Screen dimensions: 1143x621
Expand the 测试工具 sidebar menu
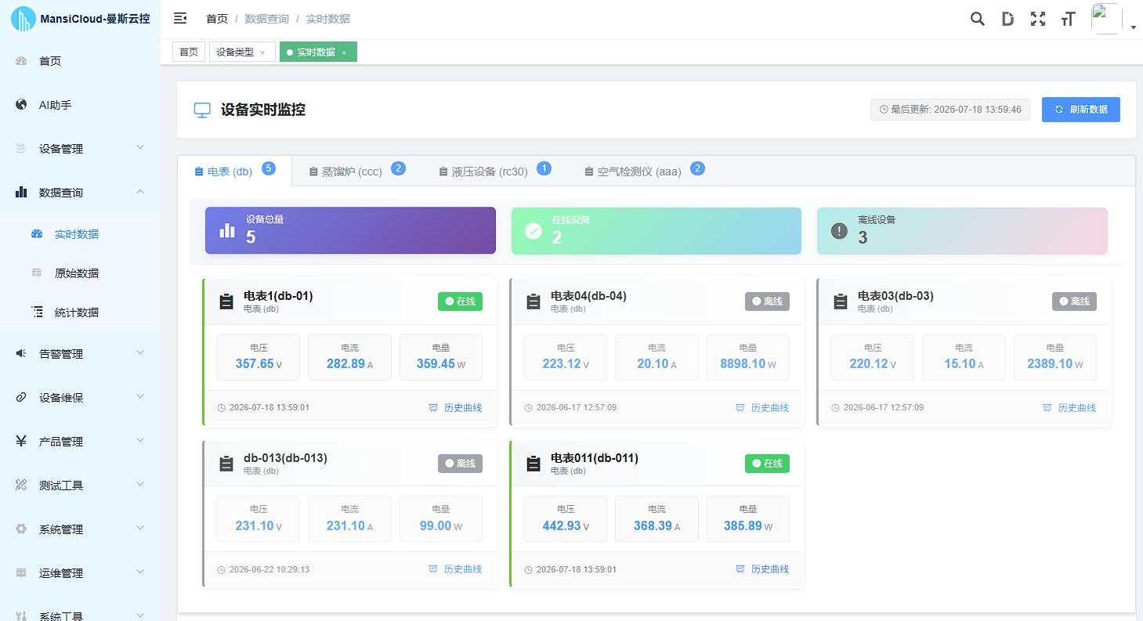click(80, 486)
